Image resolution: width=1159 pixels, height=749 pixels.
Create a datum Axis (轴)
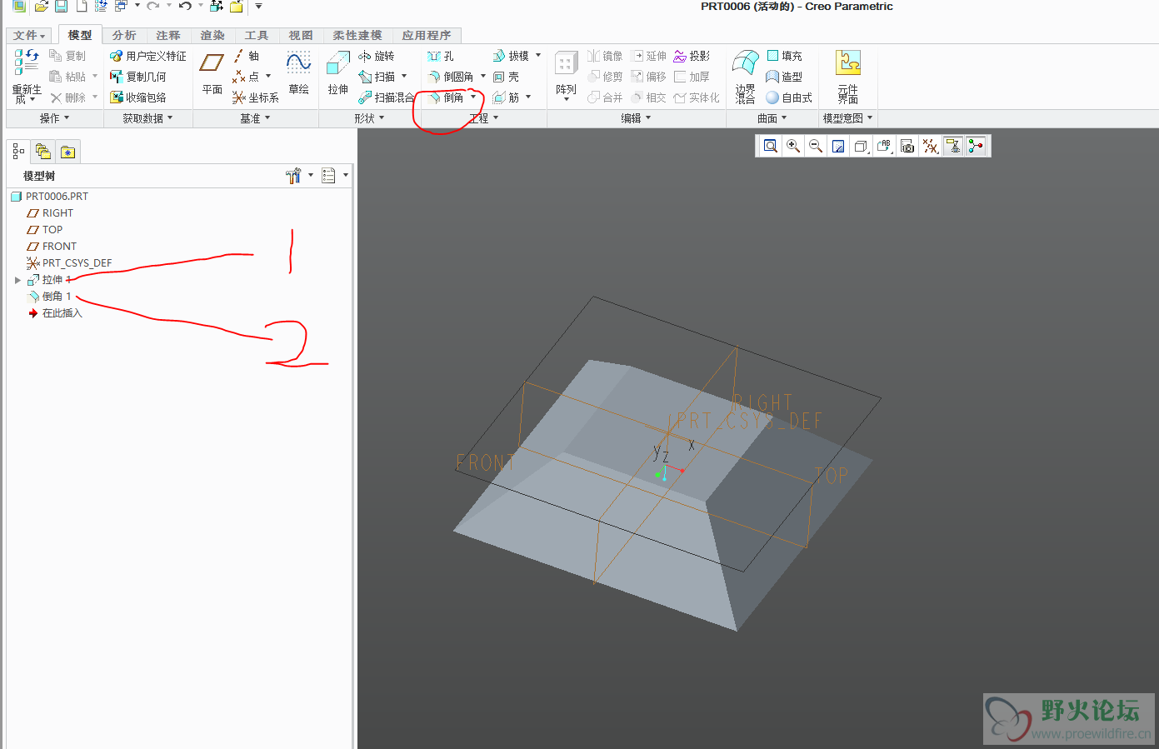246,56
